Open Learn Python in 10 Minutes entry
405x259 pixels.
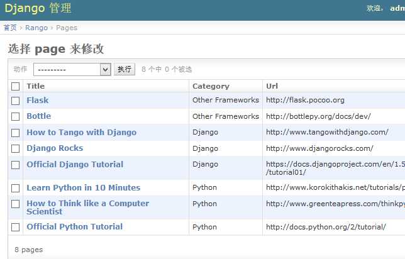(x=84, y=187)
